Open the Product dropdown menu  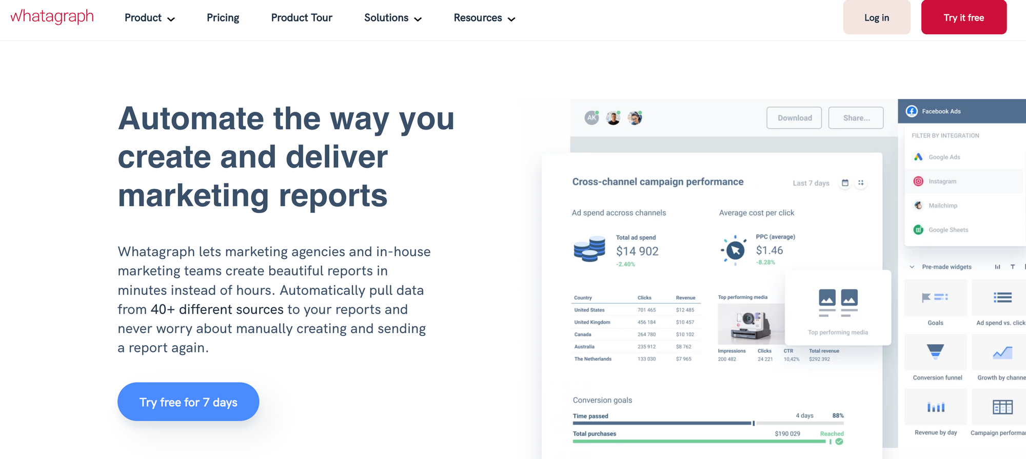click(x=150, y=18)
